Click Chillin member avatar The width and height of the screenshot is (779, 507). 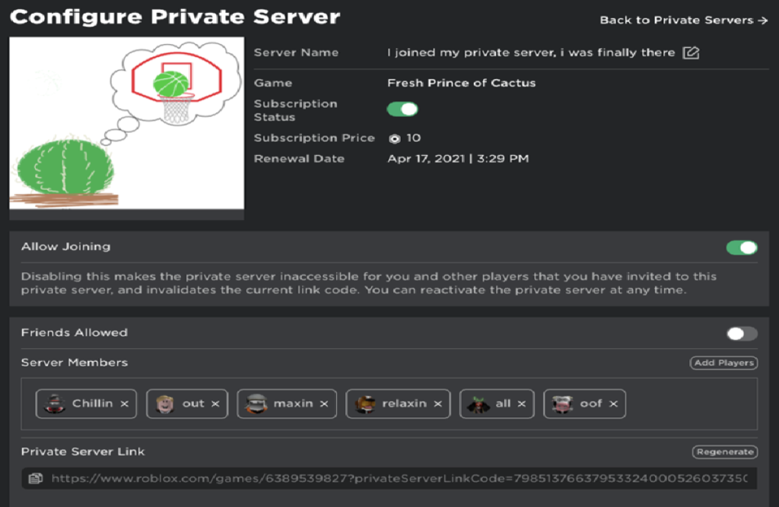click(55, 404)
